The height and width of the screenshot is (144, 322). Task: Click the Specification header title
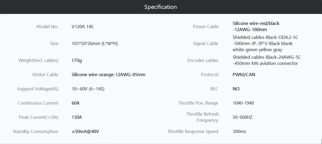tap(160, 7)
